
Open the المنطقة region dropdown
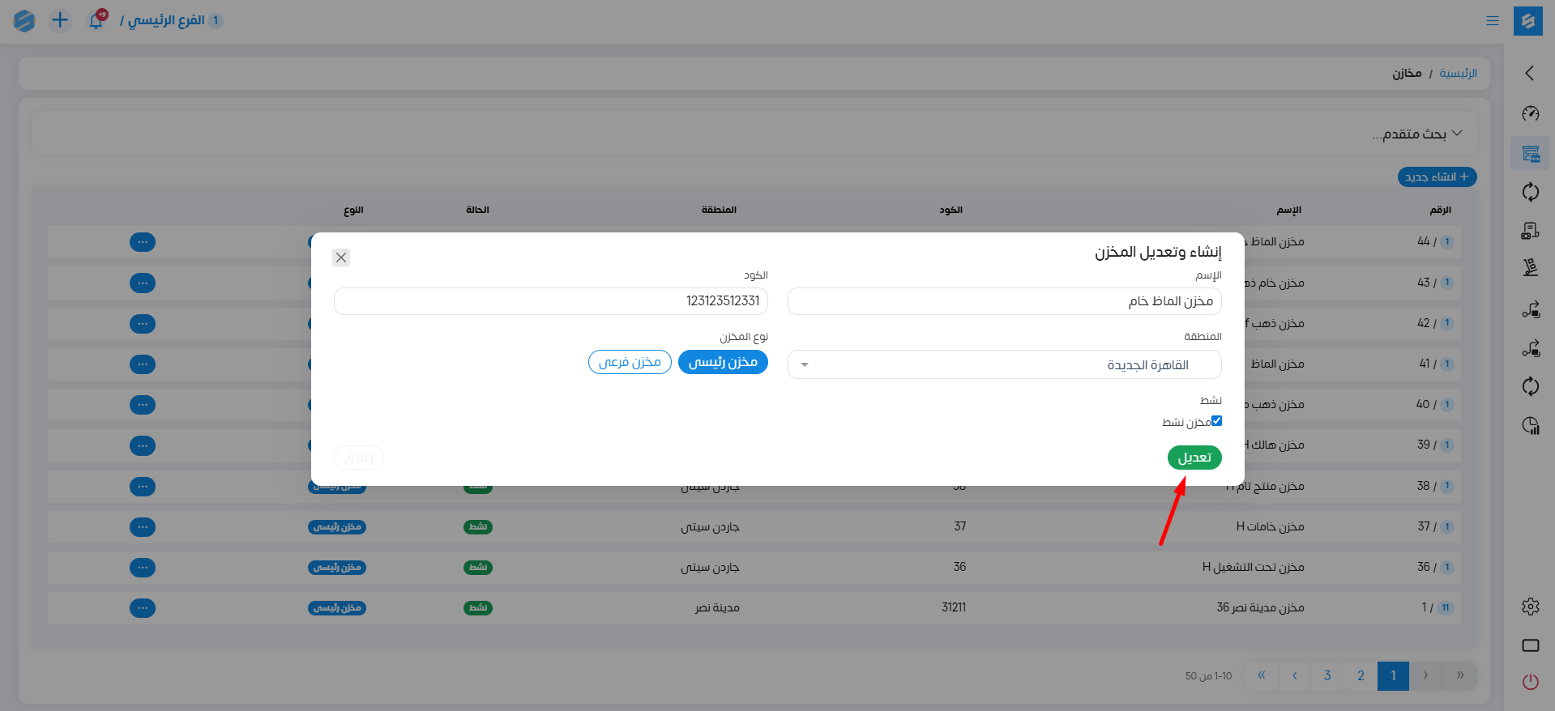pos(1004,364)
